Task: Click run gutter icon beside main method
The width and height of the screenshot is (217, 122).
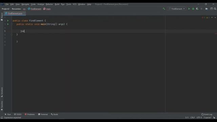Action: coord(8,24)
